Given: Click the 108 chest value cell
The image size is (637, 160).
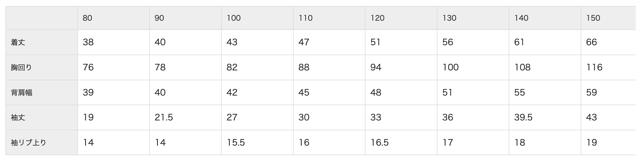Looking at the screenshot, I should point(545,67).
